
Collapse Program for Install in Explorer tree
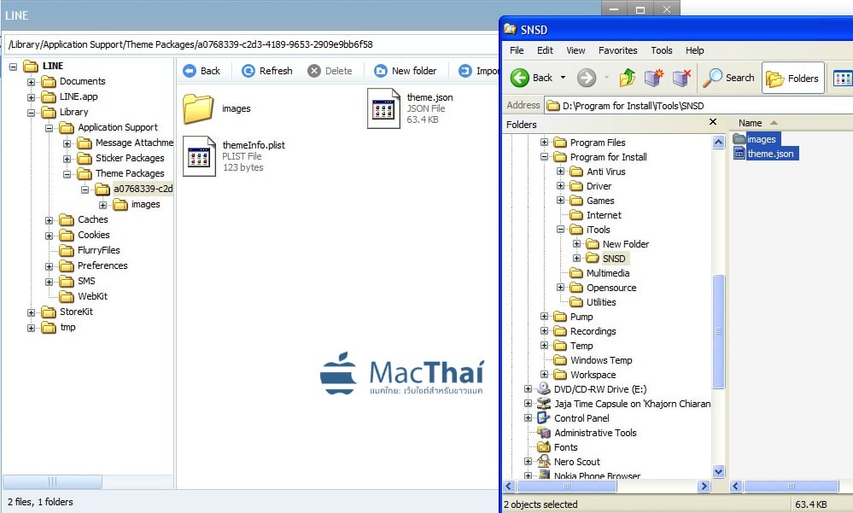pyautogui.click(x=544, y=157)
